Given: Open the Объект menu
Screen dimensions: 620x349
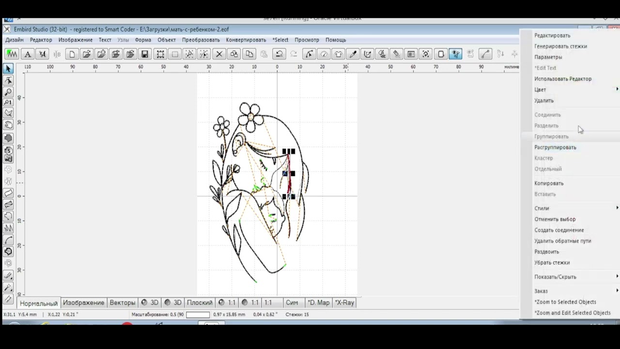Looking at the screenshot, I should coord(167,40).
